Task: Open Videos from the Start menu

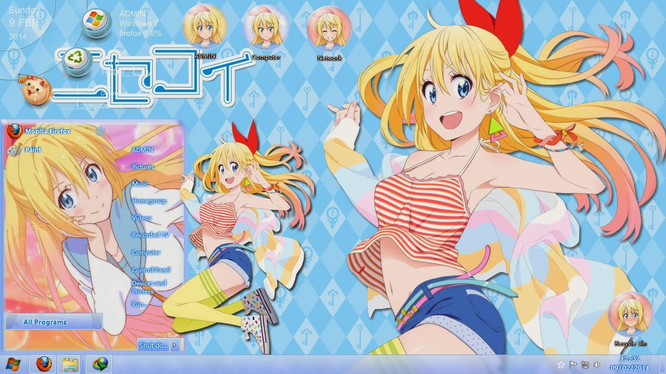Action: (x=141, y=218)
